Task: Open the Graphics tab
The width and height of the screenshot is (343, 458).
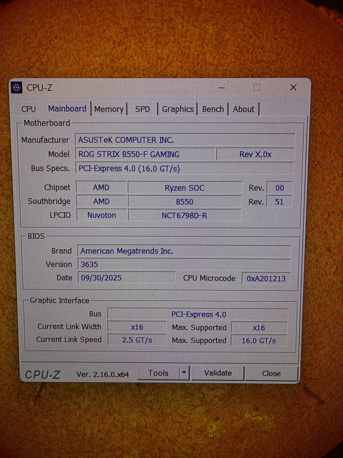Action: point(178,109)
